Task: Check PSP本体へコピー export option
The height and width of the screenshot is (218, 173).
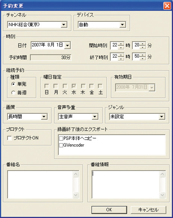Action: (x=61, y=138)
